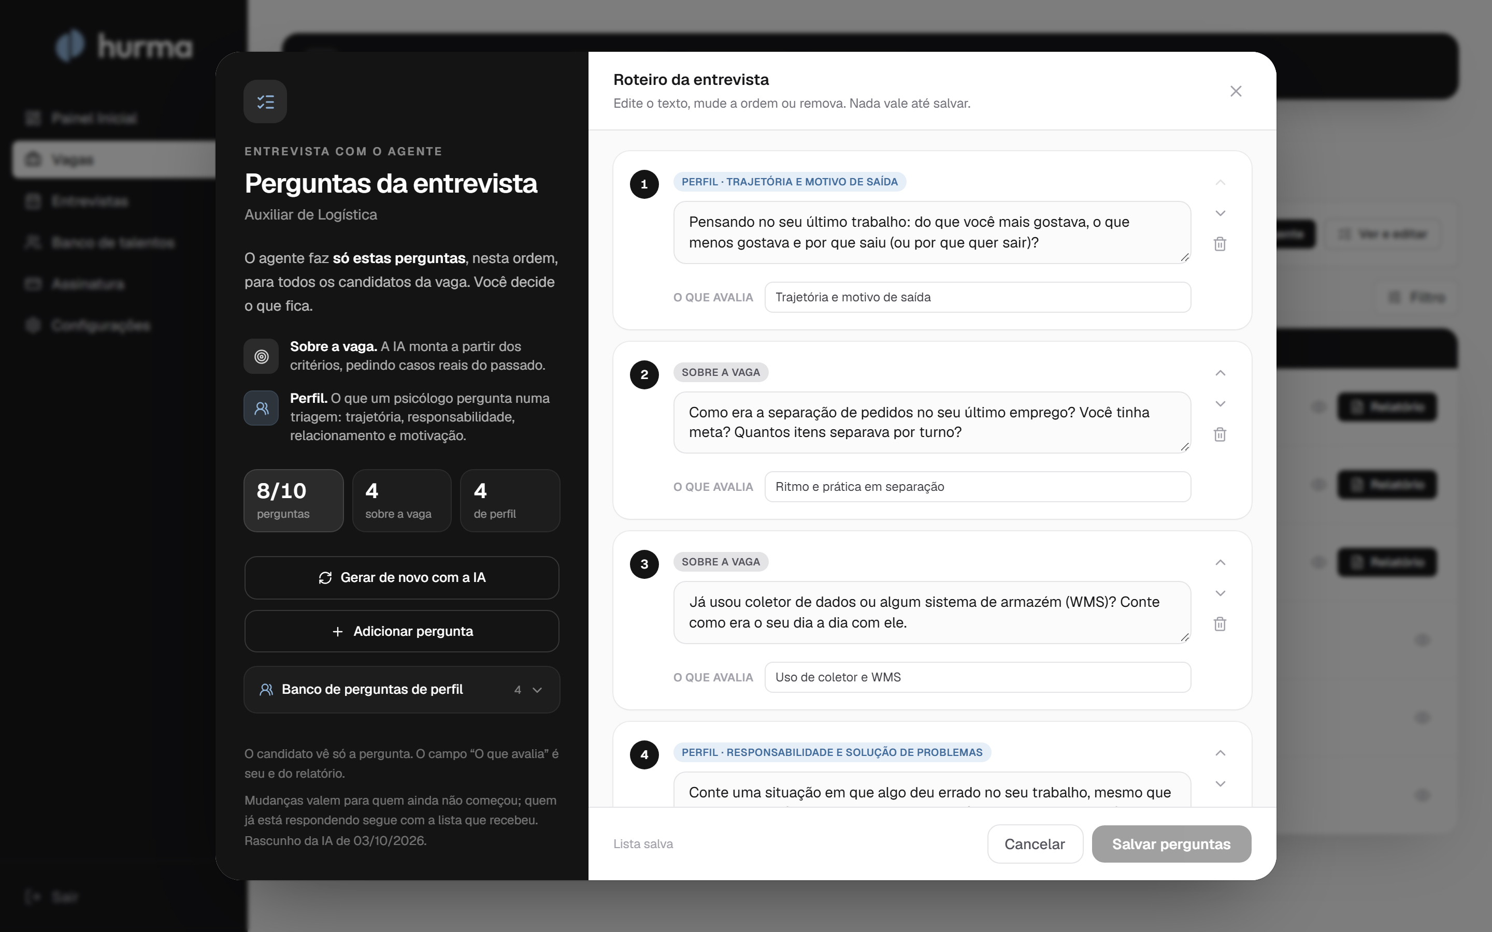The width and height of the screenshot is (1492, 932).
Task: Click the 4 de perfil counter card
Action: pyautogui.click(x=510, y=501)
